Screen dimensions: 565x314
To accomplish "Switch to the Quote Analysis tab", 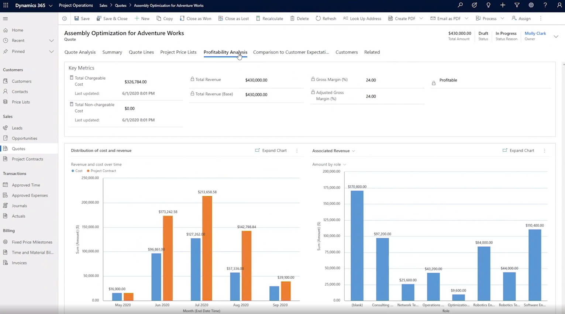I will click(x=80, y=52).
